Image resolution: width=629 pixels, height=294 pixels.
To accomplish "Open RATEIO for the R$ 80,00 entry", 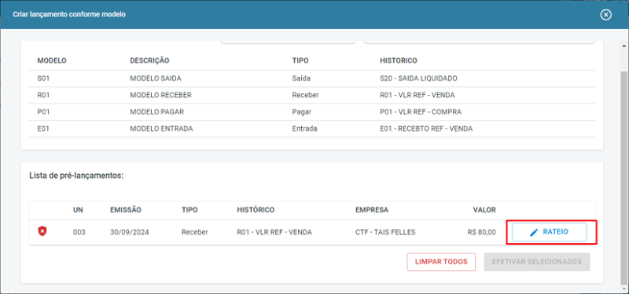I will [549, 232].
